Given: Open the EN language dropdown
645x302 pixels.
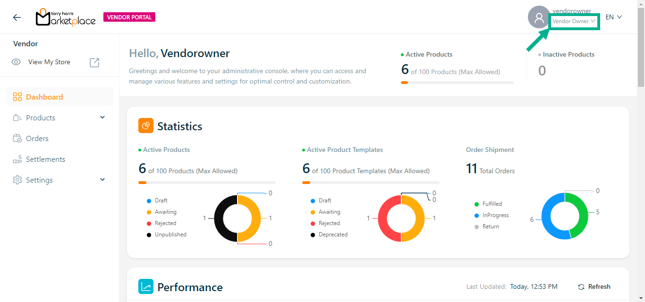Looking at the screenshot, I should 613,17.
